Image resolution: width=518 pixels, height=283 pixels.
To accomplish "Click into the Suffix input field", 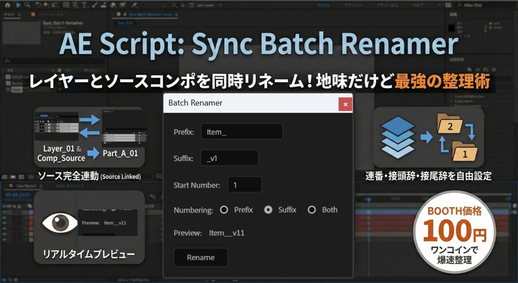I will (229, 158).
